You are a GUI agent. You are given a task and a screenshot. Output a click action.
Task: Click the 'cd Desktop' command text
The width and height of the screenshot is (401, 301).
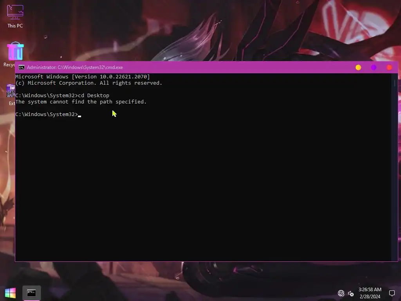(x=94, y=96)
